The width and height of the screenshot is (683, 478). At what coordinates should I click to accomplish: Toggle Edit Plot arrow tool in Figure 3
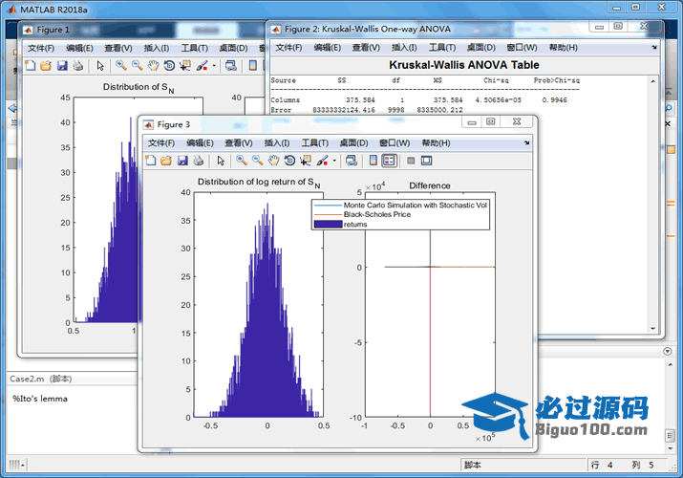pos(221,161)
